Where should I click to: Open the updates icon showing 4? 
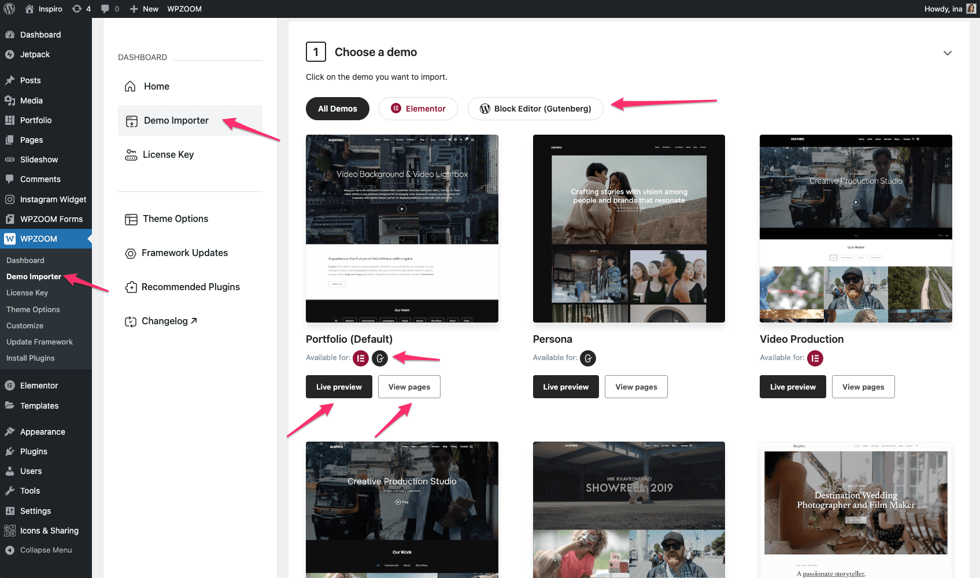click(x=81, y=9)
